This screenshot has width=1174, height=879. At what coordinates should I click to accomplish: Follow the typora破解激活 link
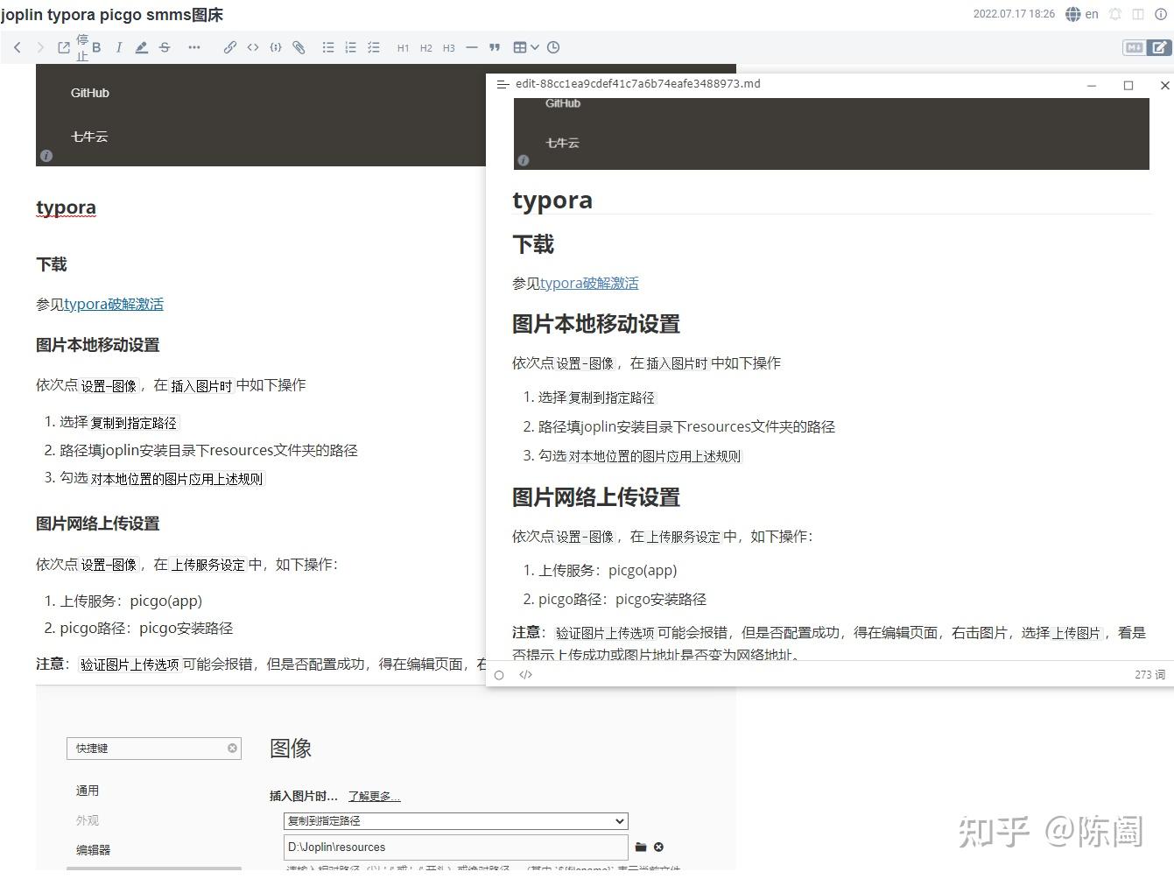point(113,304)
